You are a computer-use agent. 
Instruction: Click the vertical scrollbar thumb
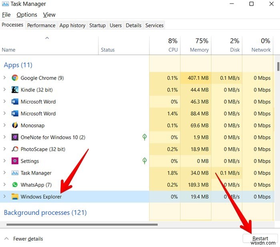[278, 67]
